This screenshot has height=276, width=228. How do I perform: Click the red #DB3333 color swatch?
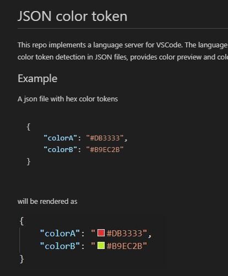pyautogui.click(x=101, y=233)
